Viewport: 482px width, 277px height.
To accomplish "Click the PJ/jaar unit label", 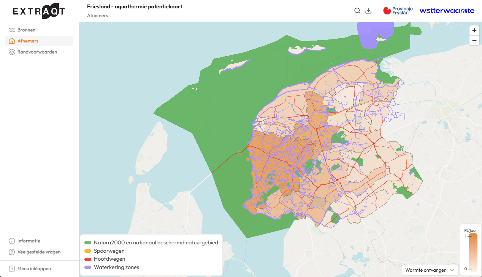I will 471,230.
